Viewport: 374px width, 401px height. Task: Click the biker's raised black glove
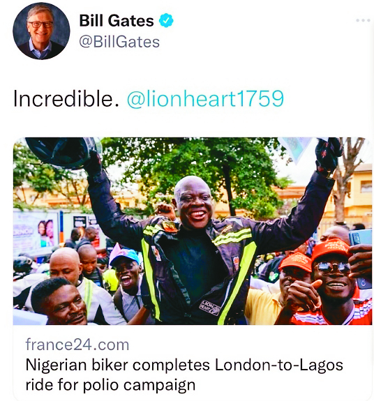pos(327,156)
